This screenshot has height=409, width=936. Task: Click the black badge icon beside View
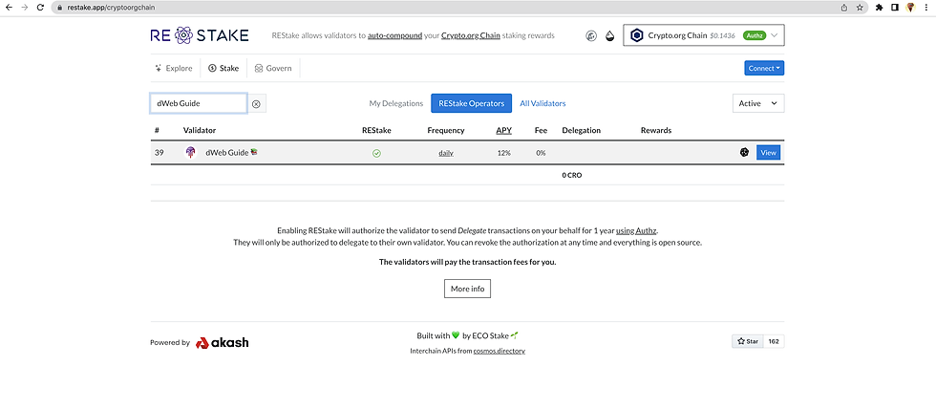click(x=744, y=153)
